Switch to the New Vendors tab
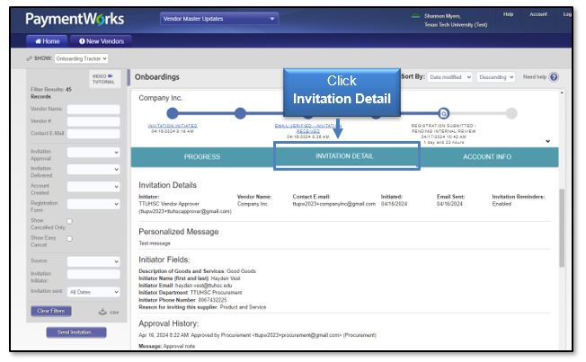 102,41
